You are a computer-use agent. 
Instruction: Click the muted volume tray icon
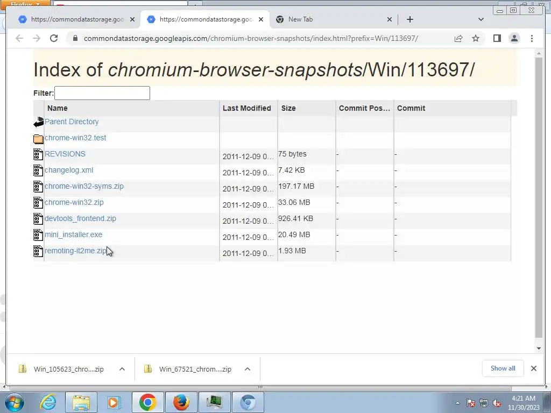tap(497, 403)
